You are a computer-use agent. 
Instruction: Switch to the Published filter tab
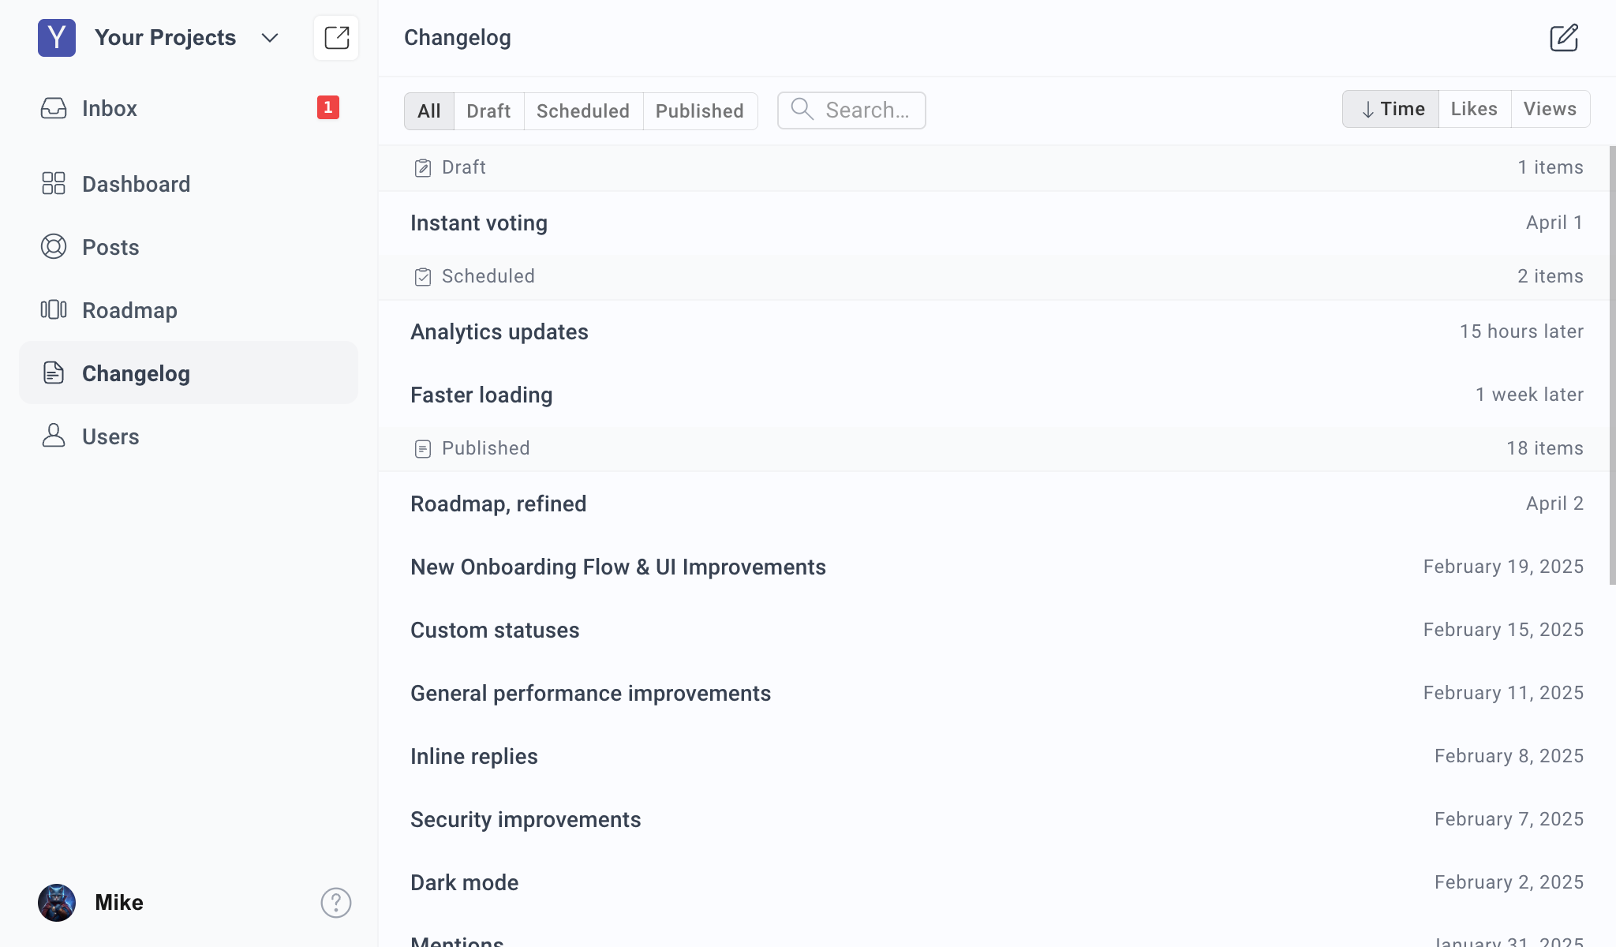699,110
